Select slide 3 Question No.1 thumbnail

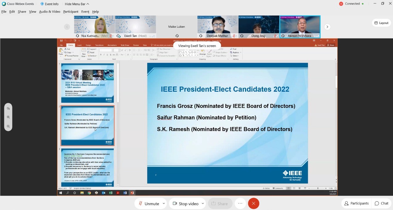tap(88, 168)
